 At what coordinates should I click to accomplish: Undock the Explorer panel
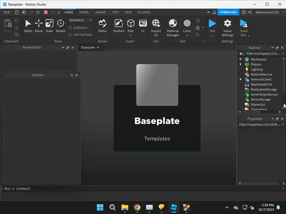tap(277, 48)
